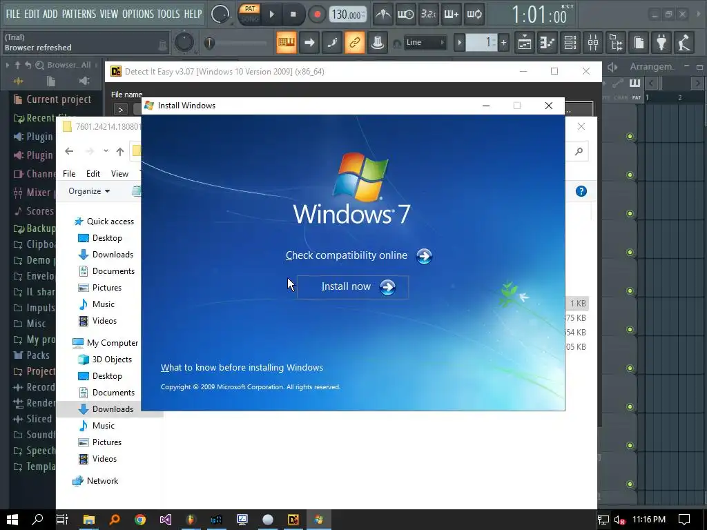Open the Line snap dropdown
This screenshot has width=707, height=530.
coord(425,42)
